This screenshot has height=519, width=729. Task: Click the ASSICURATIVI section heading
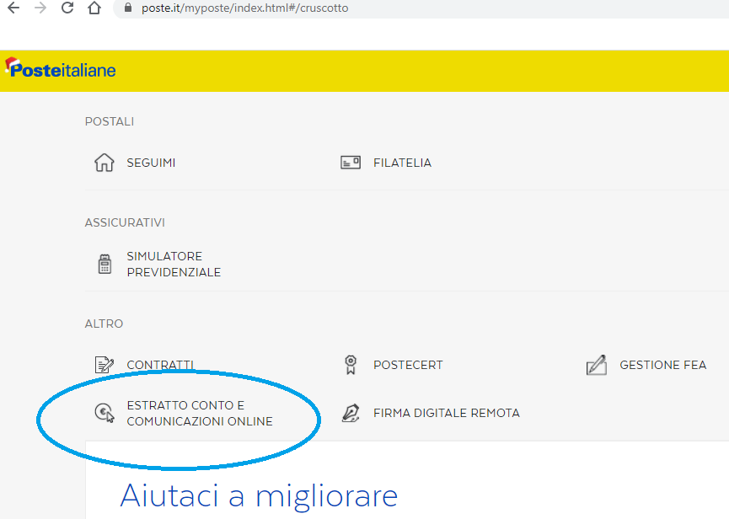[x=125, y=222]
